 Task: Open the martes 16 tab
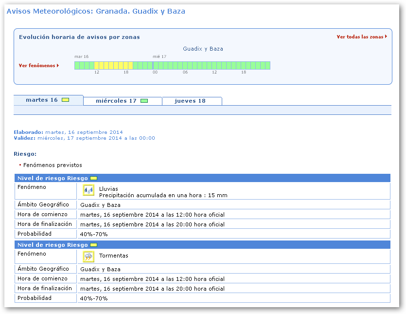click(42, 100)
